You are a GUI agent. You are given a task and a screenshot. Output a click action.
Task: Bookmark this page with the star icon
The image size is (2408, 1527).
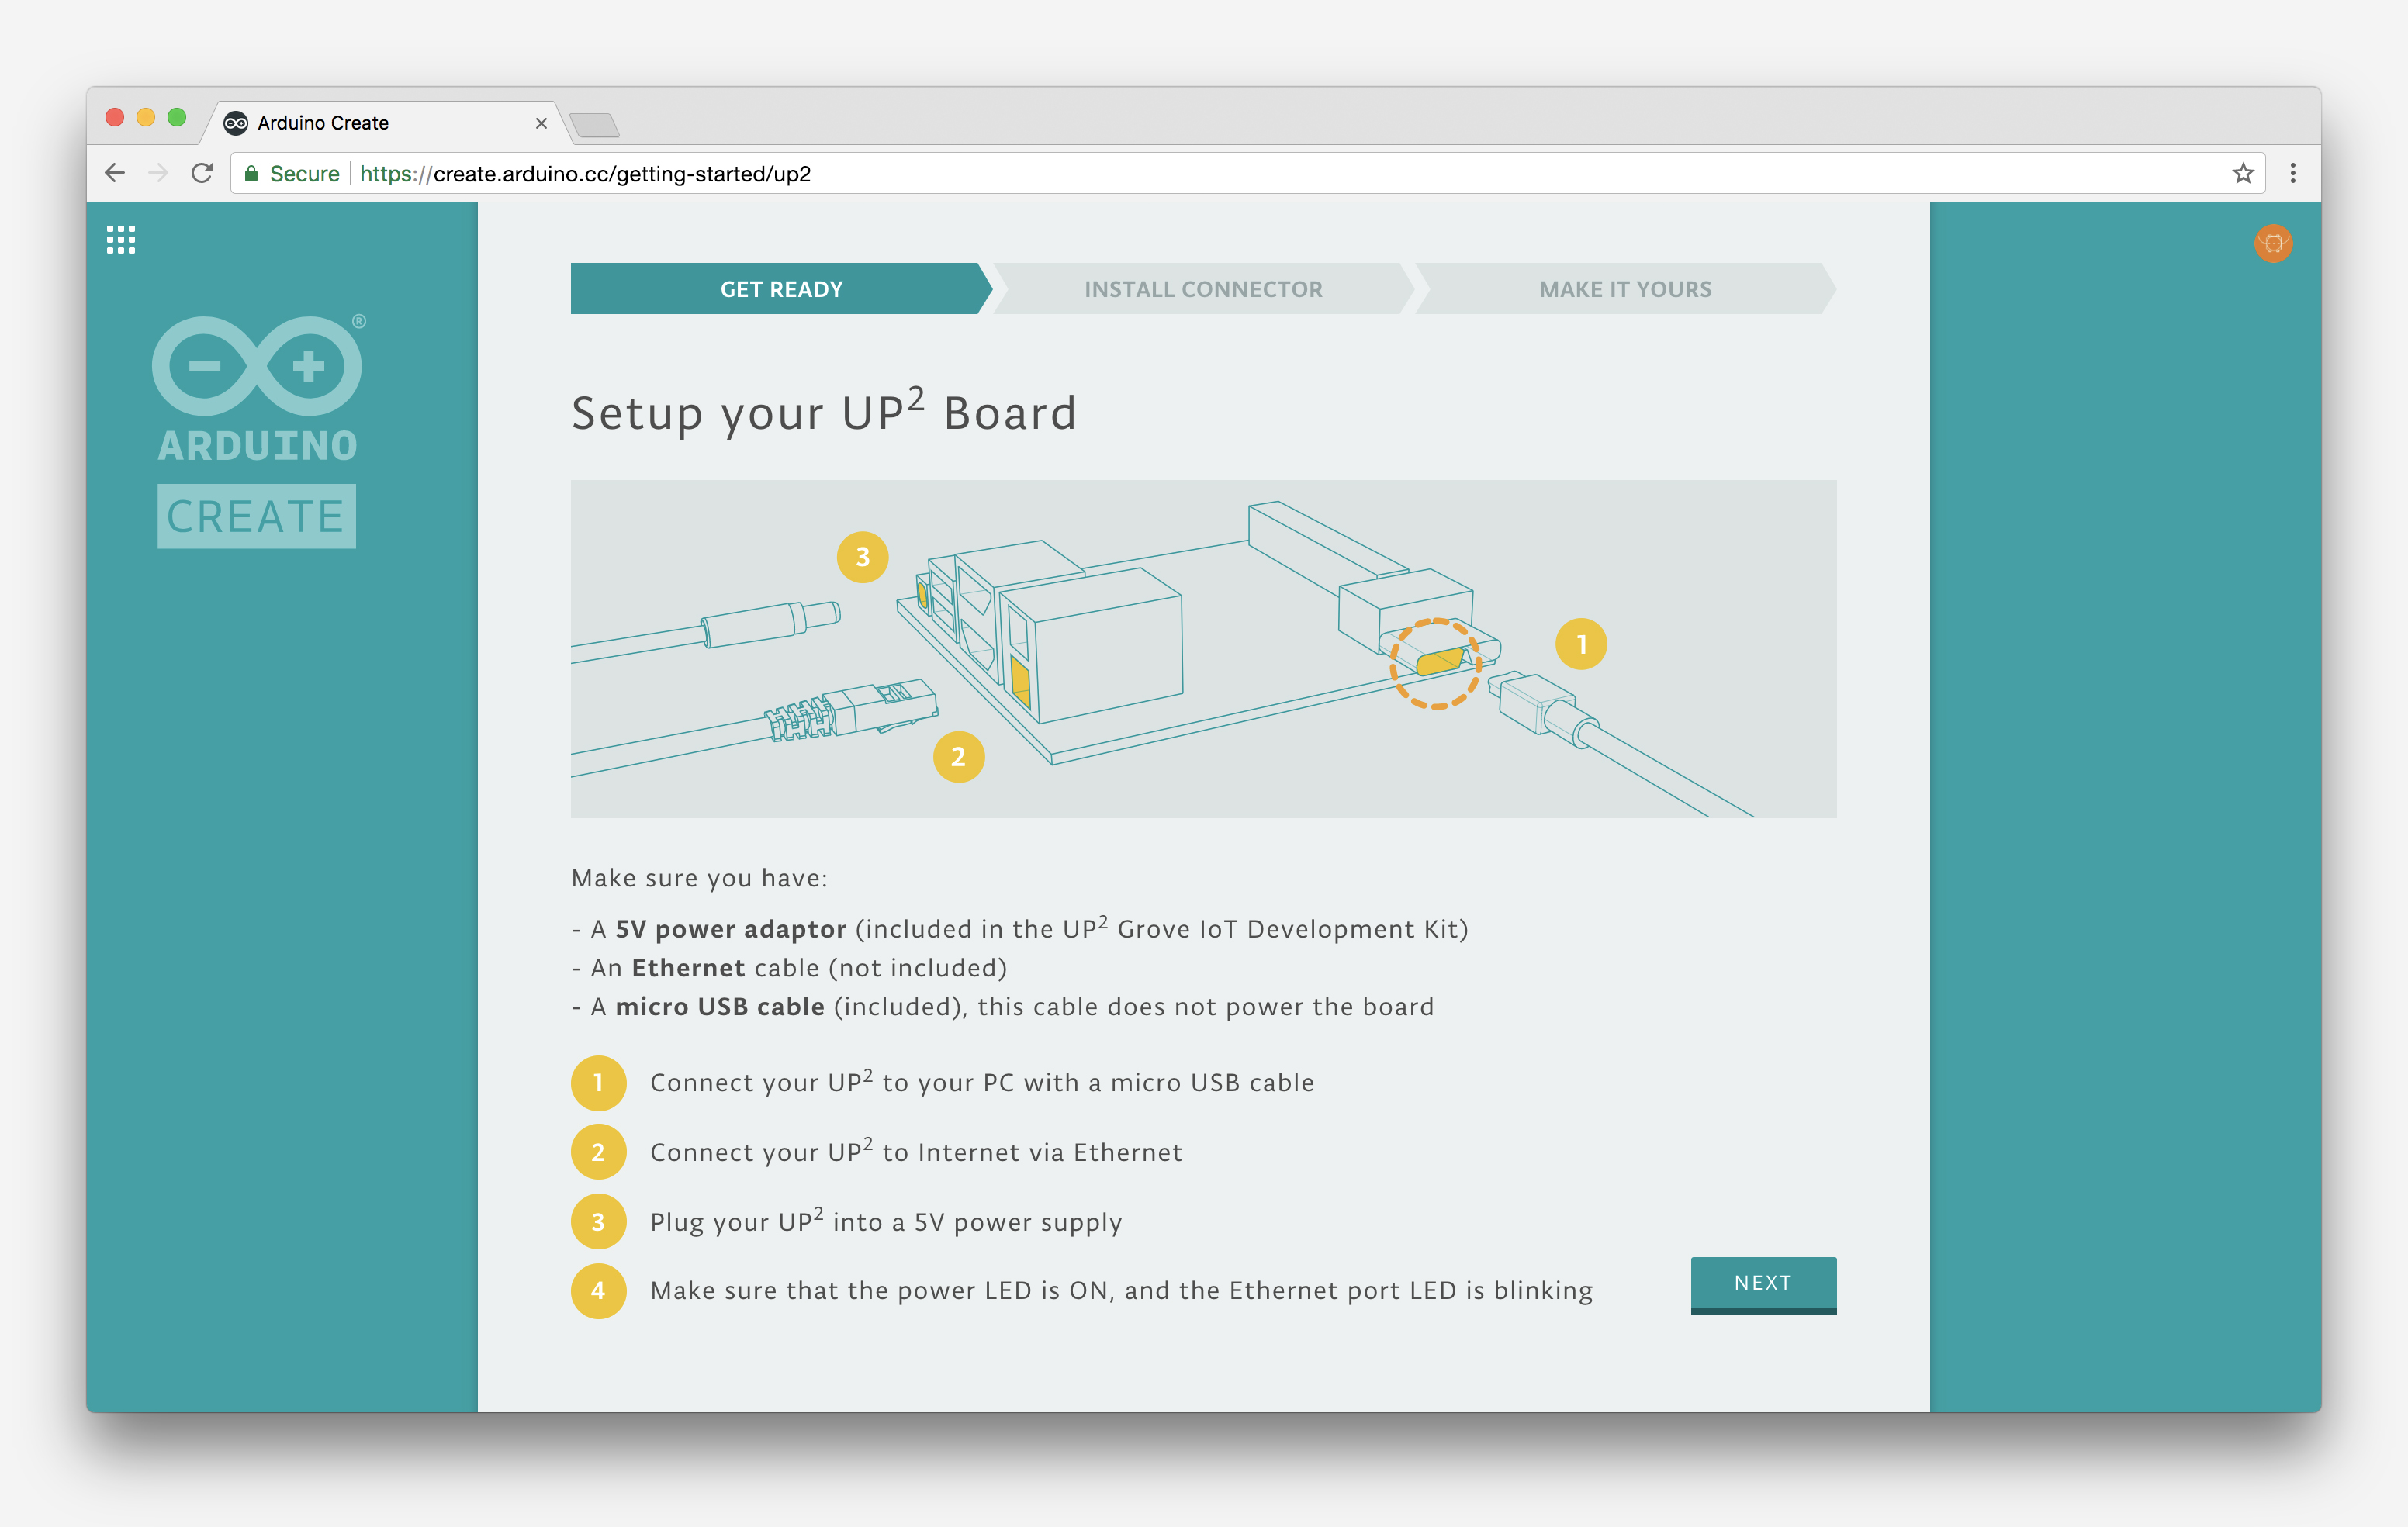(2243, 173)
